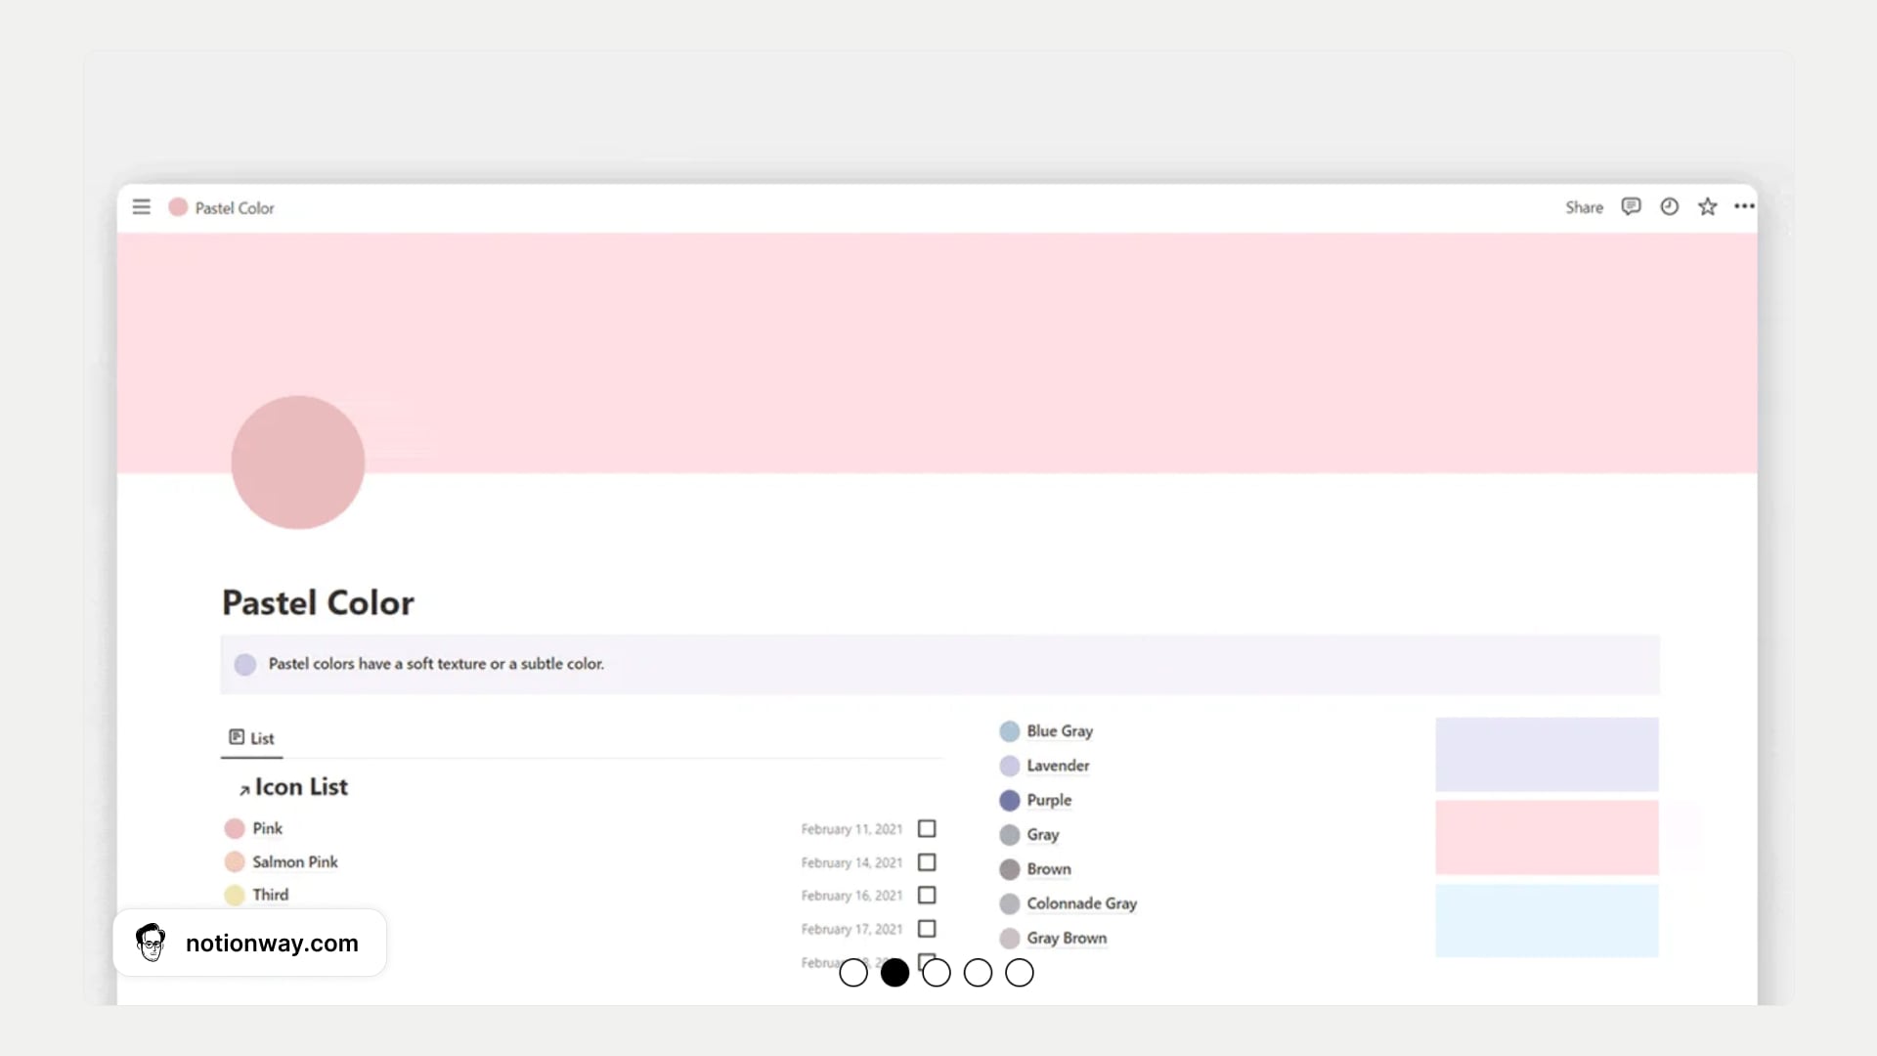Tick the February 16, 2021 checkbox

pos(927,896)
